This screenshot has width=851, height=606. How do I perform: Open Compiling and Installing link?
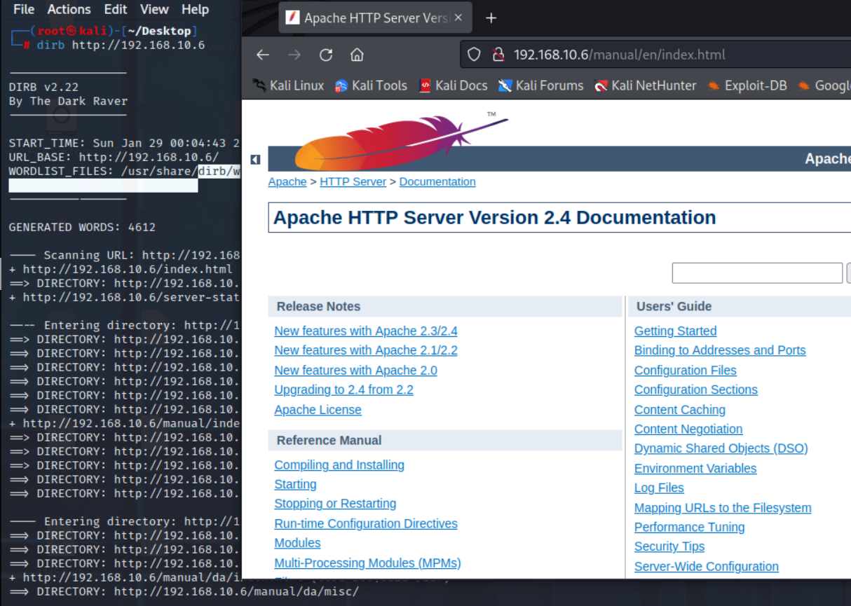pyautogui.click(x=339, y=464)
